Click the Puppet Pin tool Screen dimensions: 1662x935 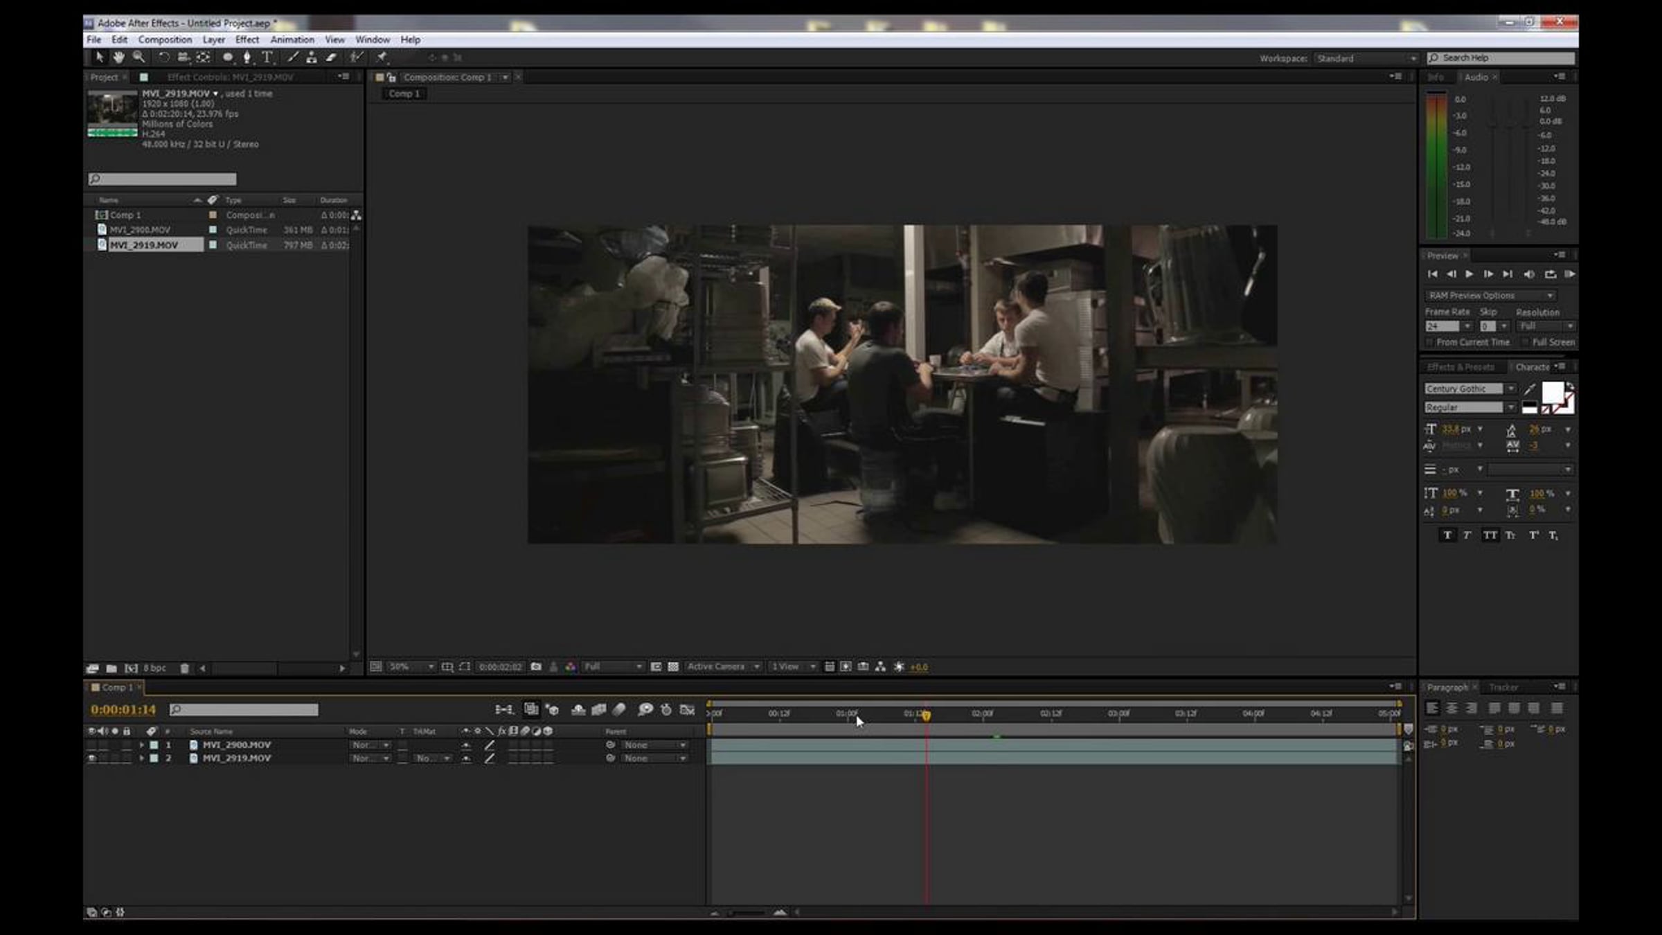[382, 57]
